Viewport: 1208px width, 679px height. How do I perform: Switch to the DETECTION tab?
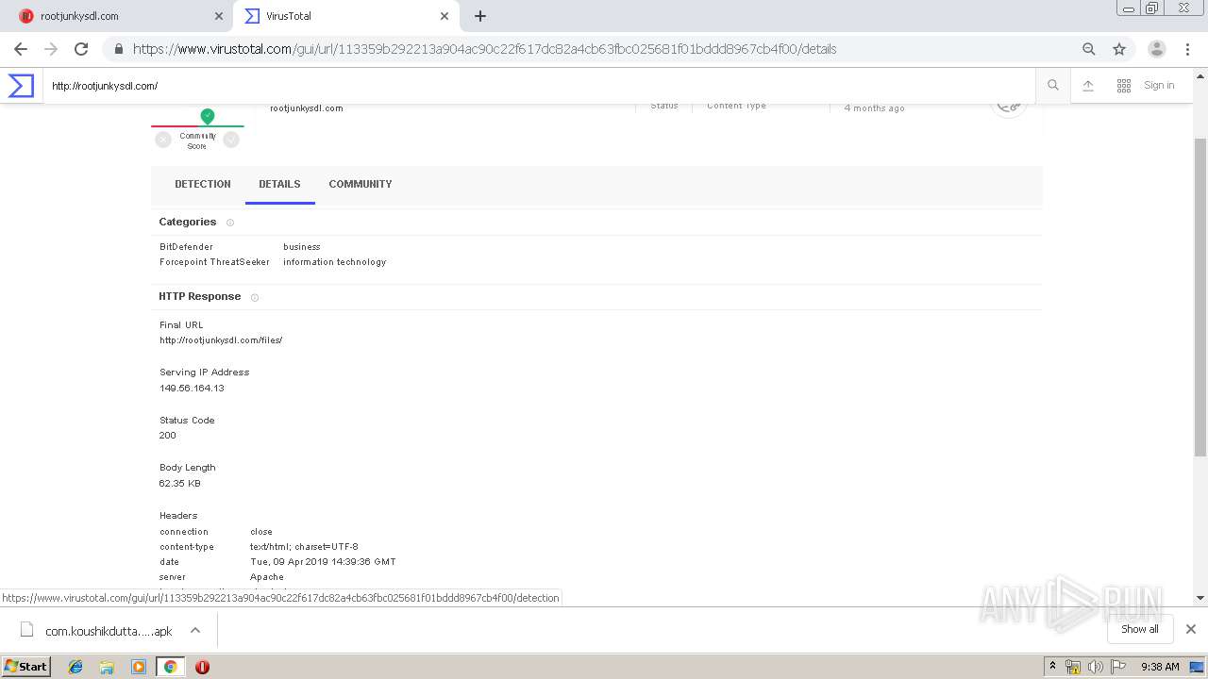pyautogui.click(x=203, y=184)
